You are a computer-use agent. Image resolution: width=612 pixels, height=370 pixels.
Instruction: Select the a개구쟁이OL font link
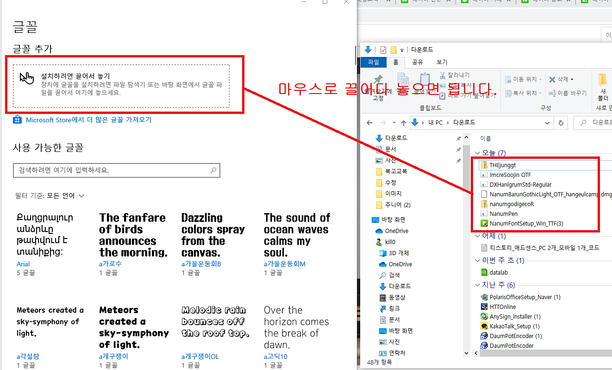(200, 357)
